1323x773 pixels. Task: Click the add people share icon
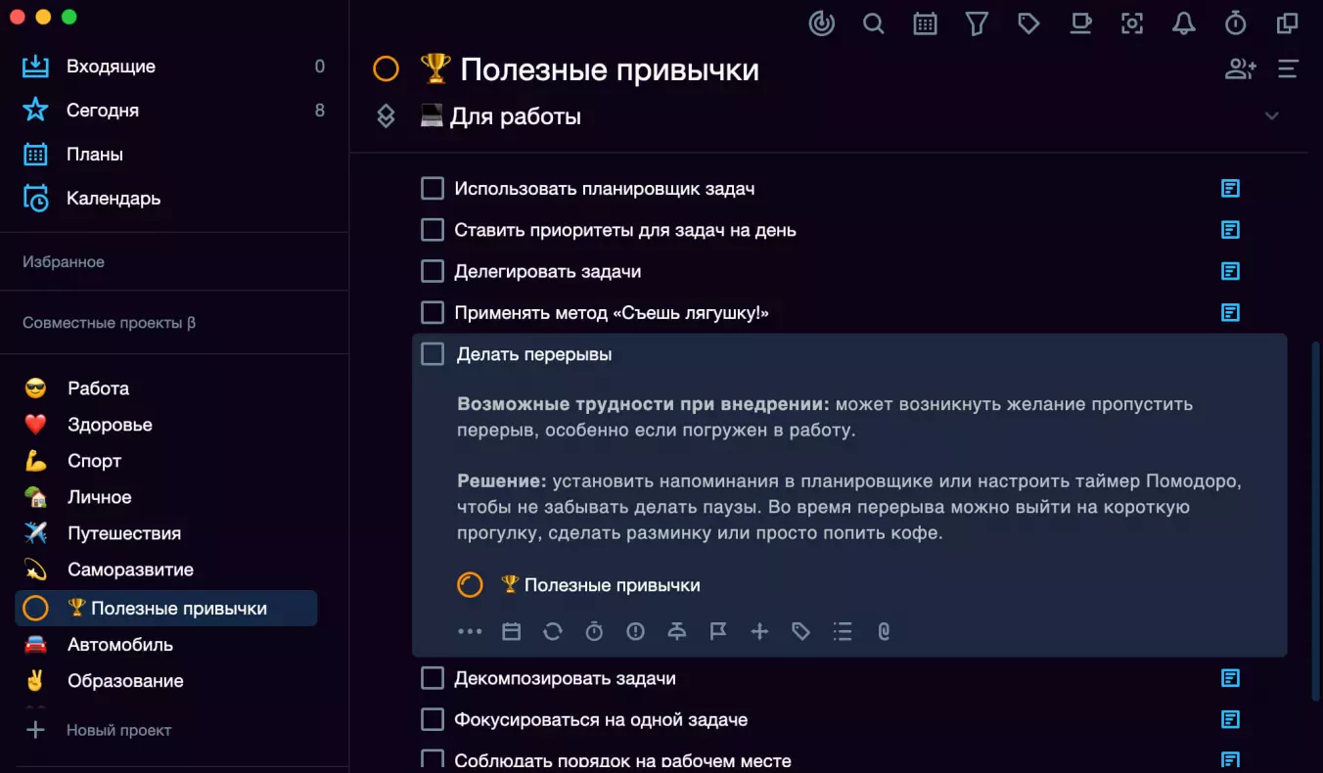click(1241, 69)
